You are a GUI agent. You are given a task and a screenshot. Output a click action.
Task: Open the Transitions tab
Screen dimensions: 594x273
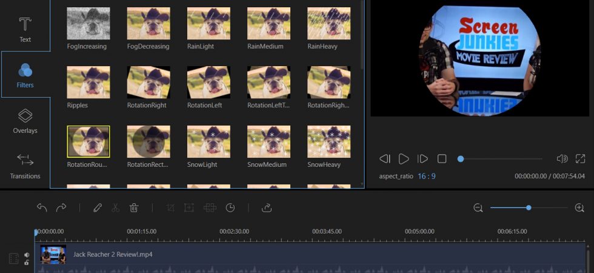click(25, 166)
